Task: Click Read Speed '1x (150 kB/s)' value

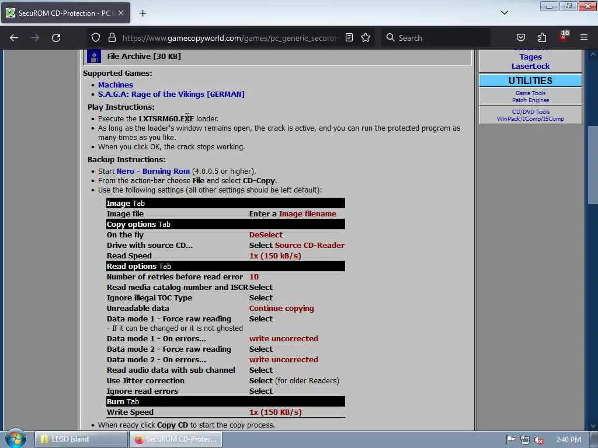Action: pyautogui.click(x=275, y=256)
